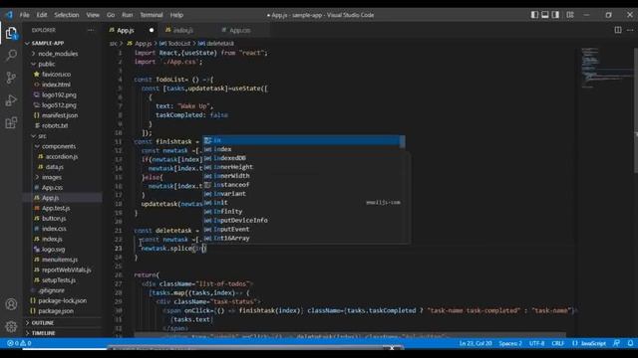Click the VS Code logo icon

(x=9, y=15)
